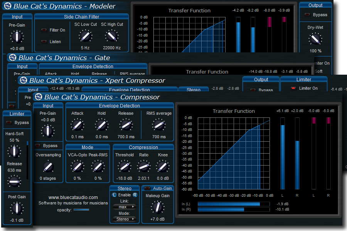Toggle the Limiter Bypass LED switch

pos(8,123)
